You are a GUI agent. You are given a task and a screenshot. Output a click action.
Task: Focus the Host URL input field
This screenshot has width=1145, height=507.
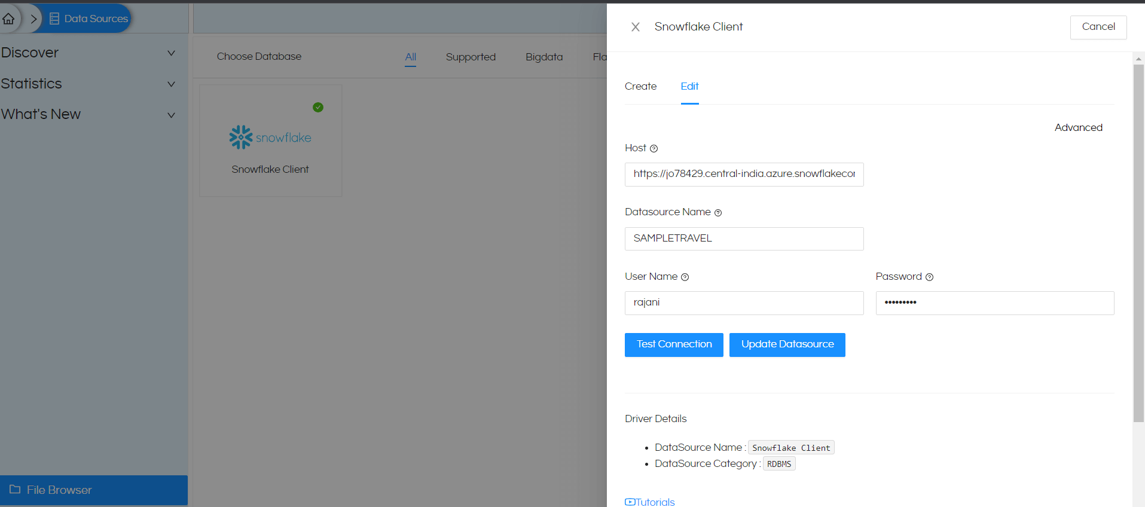tap(744, 175)
